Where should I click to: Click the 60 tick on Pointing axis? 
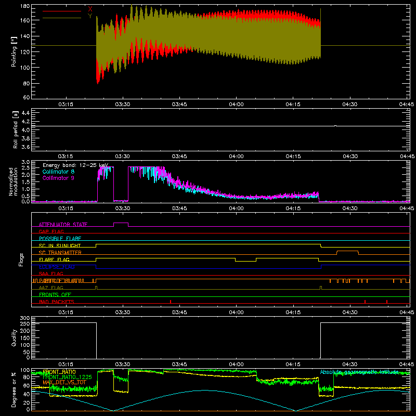(x=27, y=97)
